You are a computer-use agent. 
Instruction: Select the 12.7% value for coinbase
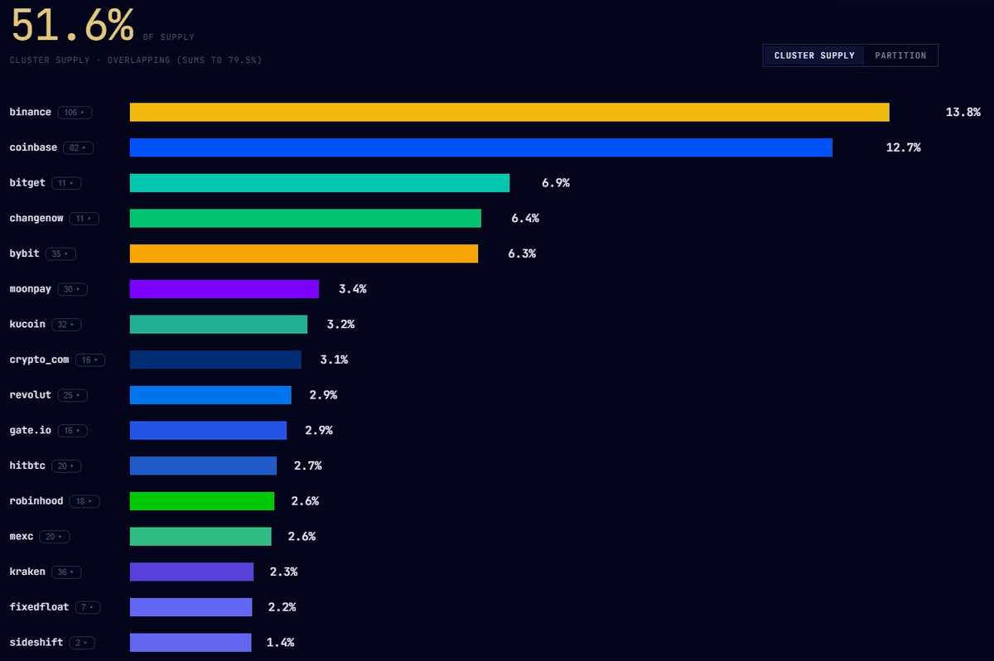pyautogui.click(x=904, y=147)
